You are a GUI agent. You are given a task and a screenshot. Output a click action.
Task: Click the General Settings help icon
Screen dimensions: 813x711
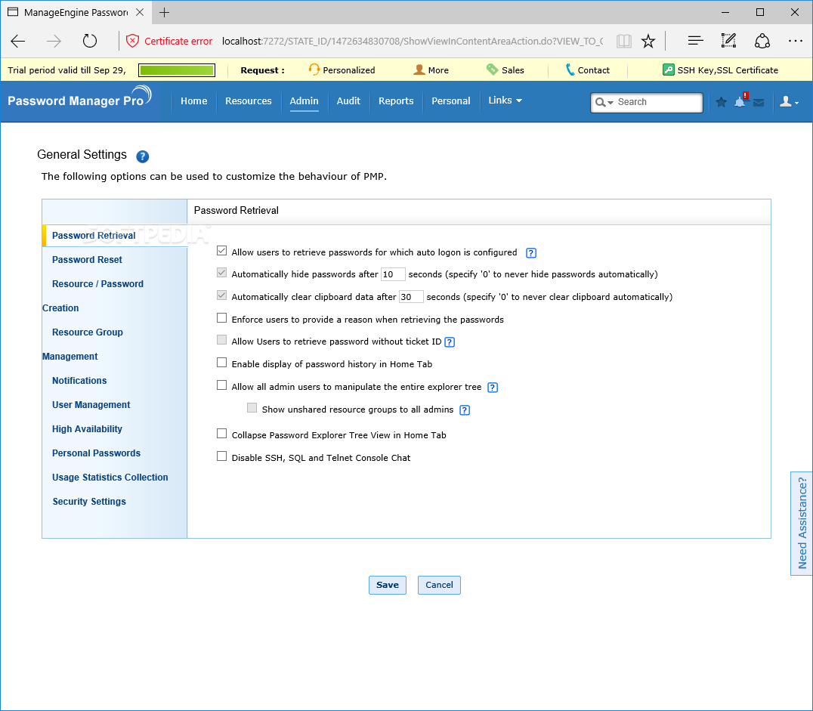tap(143, 156)
